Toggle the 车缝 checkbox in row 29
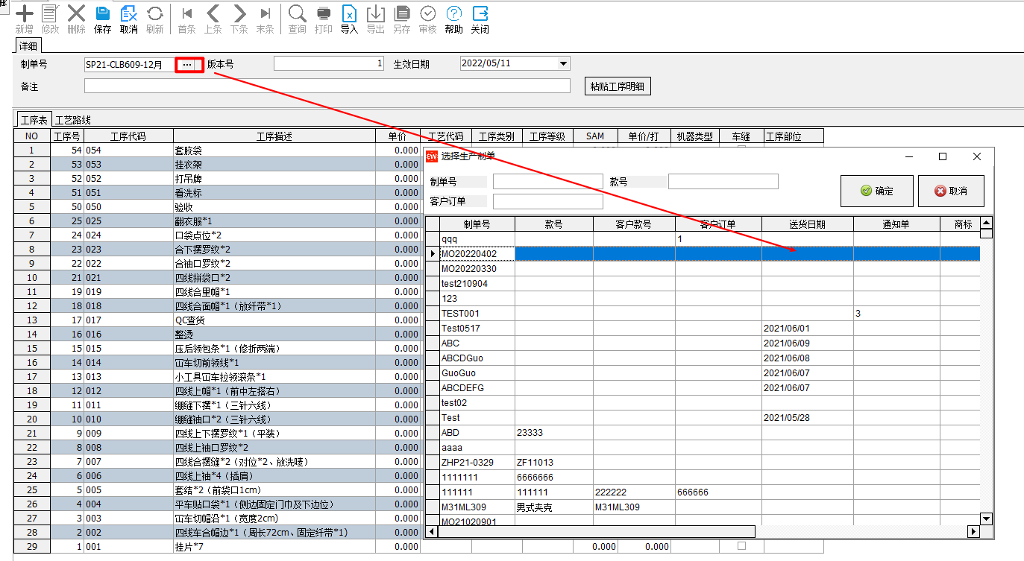The width and height of the screenshot is (1024, 561). [x=741, y=547]
